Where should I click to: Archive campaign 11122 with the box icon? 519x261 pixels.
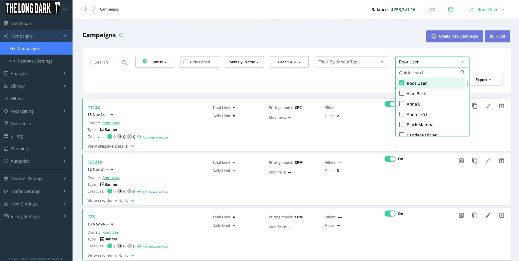502,106
